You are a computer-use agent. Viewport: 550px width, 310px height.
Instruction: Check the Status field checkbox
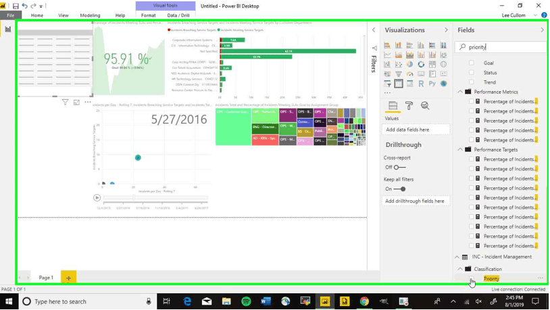pyautogui.click(x=472, y=72)
